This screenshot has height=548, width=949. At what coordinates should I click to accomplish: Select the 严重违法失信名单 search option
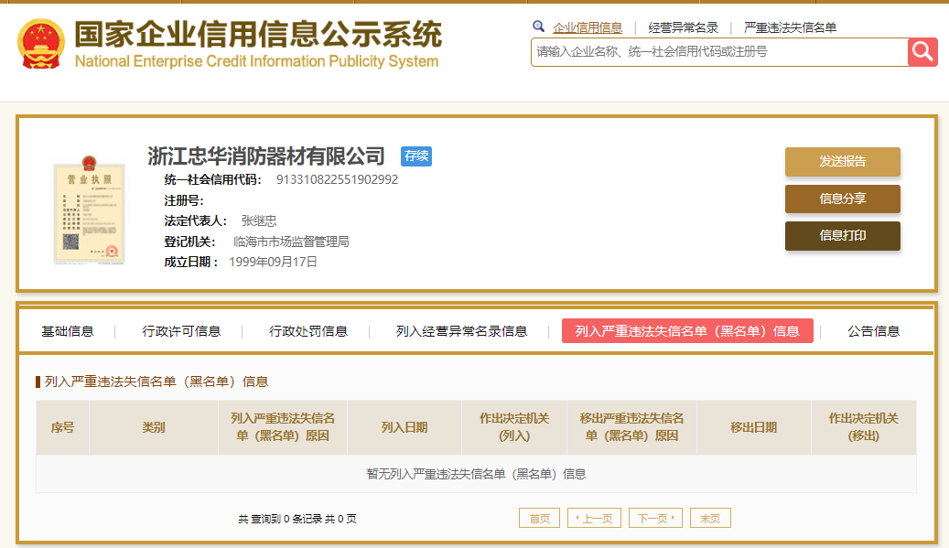(x=790, y=27)
